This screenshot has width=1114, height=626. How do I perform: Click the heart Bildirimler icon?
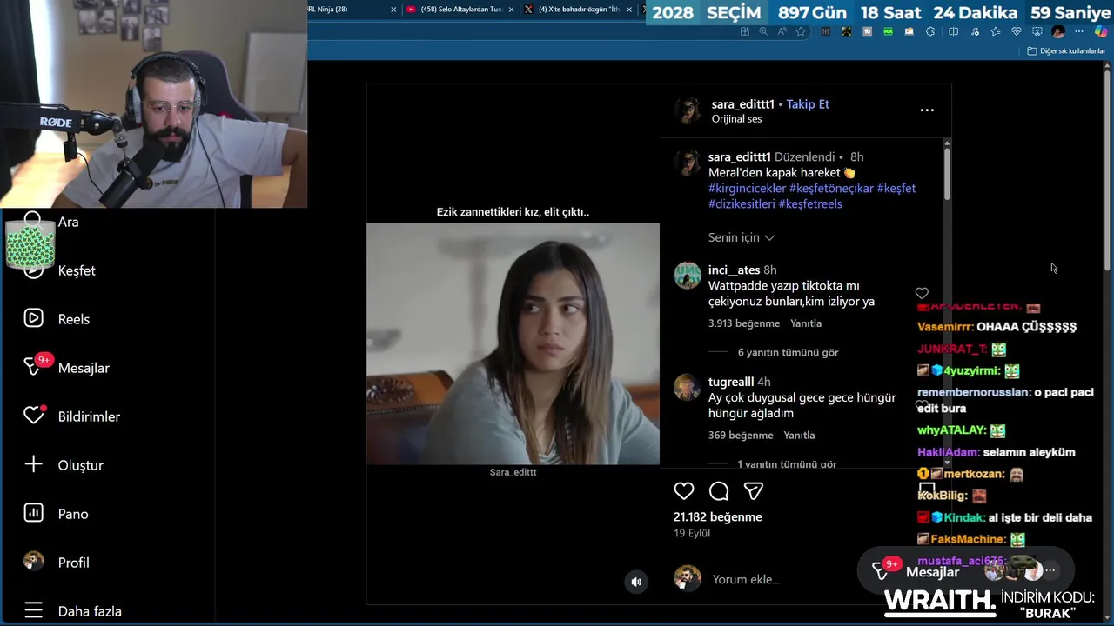tap(33, 416)
